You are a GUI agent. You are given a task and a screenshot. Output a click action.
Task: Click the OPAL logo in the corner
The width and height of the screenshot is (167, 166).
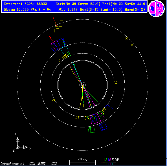pyautogui.click(x=156, y=9)
